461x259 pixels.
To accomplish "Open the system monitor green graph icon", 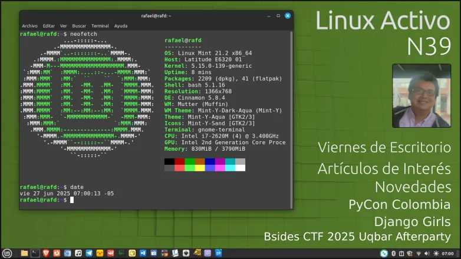I will 121,253.
